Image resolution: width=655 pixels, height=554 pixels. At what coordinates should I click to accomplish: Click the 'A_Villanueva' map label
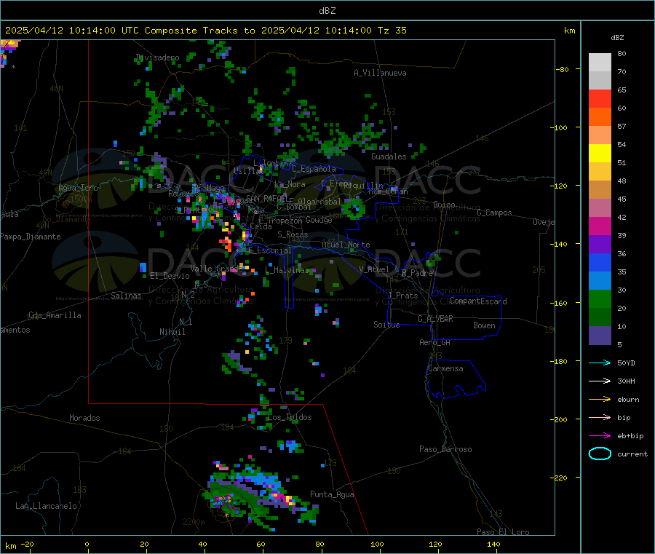tap(380, 73)
